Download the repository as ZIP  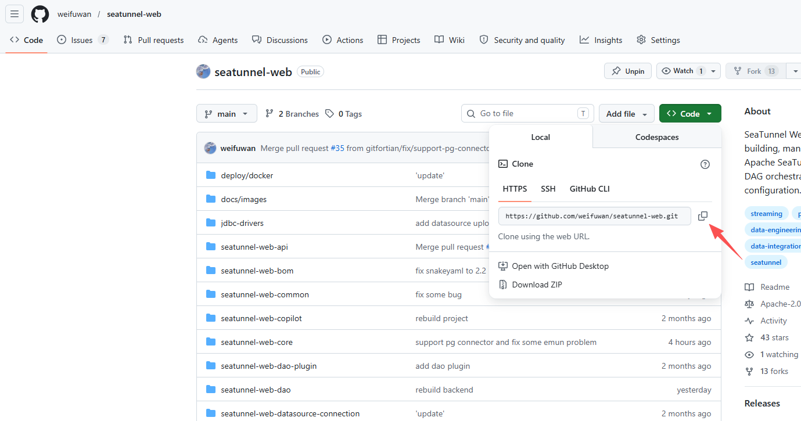(x=537, y=285)
